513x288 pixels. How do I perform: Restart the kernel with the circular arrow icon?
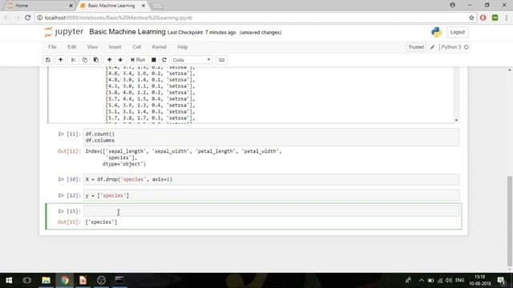pyautogui.click(x=164, y=60)
